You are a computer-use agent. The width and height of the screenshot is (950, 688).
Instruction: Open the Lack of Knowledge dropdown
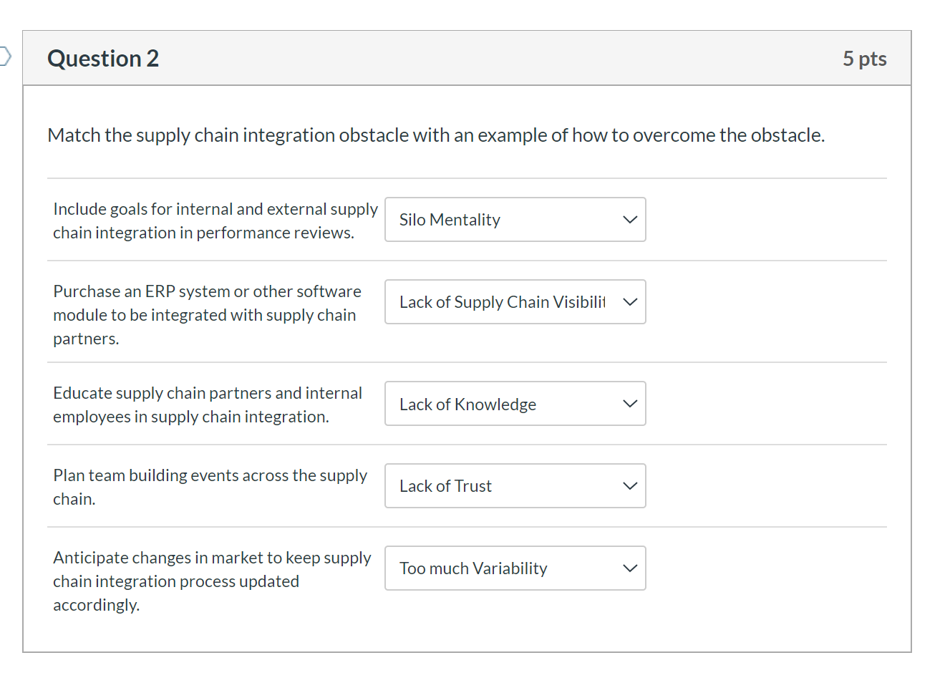(x=515, y=403)
